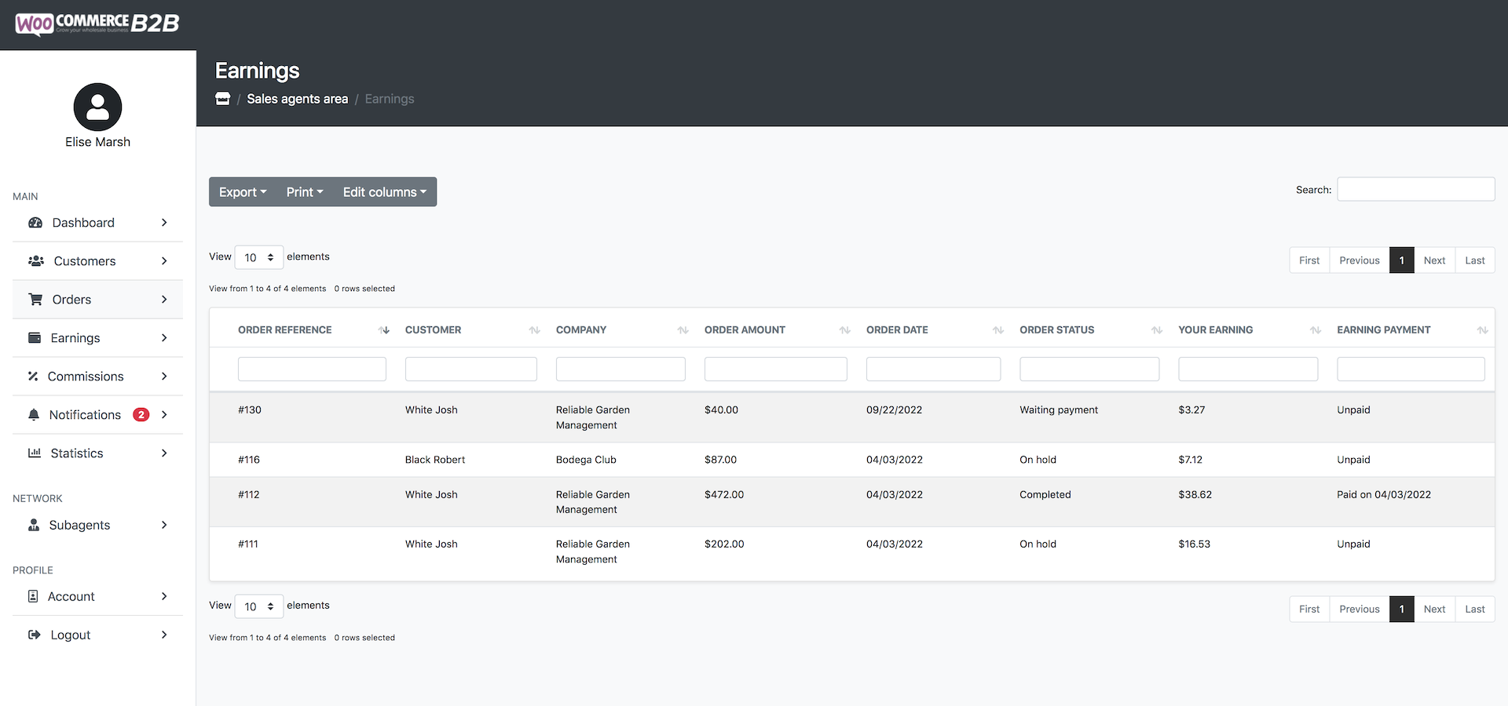Open the Edit columns dropdown
This screenshot has height=706, width=1508.
tap(385, 192)
